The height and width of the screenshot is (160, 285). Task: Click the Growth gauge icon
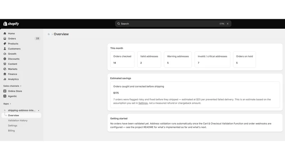click(x=5, y=54)
